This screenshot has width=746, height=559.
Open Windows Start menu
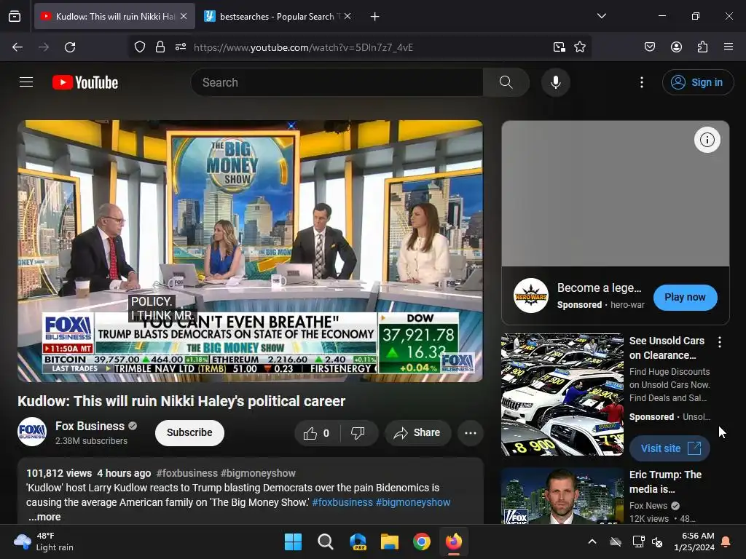[x=293, y=542]
